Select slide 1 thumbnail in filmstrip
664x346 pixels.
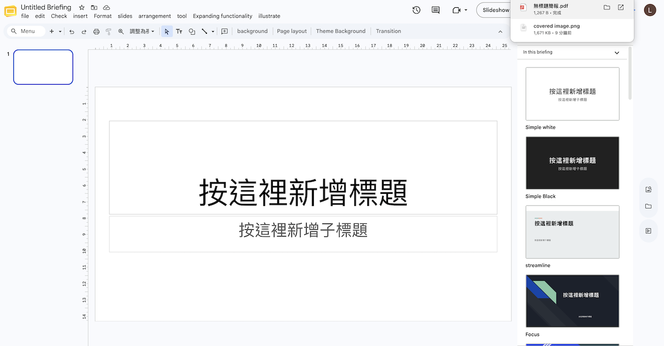pyautogui.click(x=43, y=67)
